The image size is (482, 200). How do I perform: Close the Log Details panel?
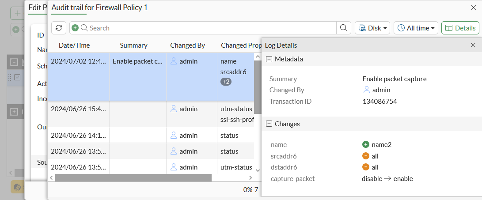[x=473, y=45]
